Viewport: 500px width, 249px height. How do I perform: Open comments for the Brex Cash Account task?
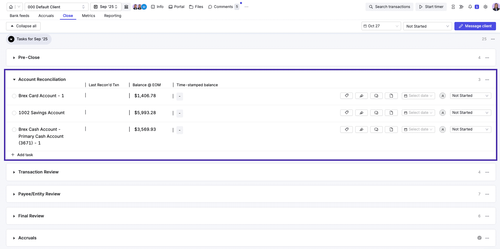click(376, 129)
